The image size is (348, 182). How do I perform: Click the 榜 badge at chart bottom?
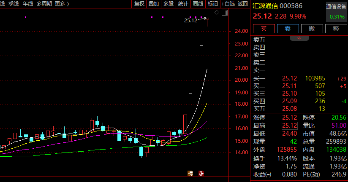pos(190,173)
